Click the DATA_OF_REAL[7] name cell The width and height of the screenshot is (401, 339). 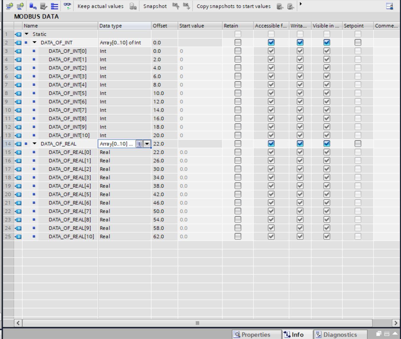coord(70,211)
